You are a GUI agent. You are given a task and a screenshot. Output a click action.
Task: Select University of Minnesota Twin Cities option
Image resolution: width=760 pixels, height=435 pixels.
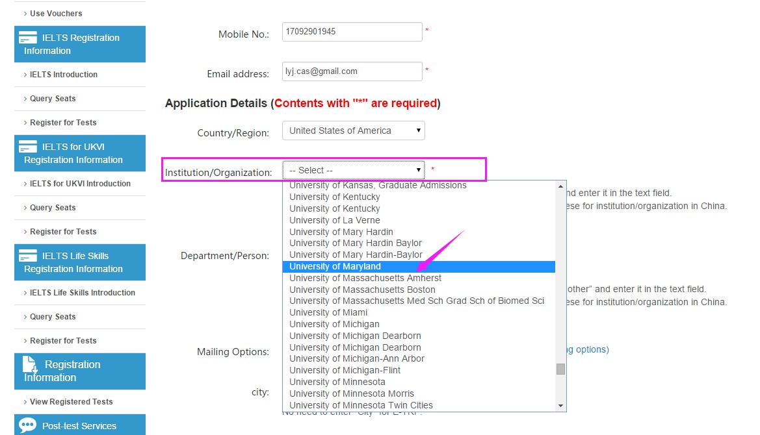click(419, 405)
